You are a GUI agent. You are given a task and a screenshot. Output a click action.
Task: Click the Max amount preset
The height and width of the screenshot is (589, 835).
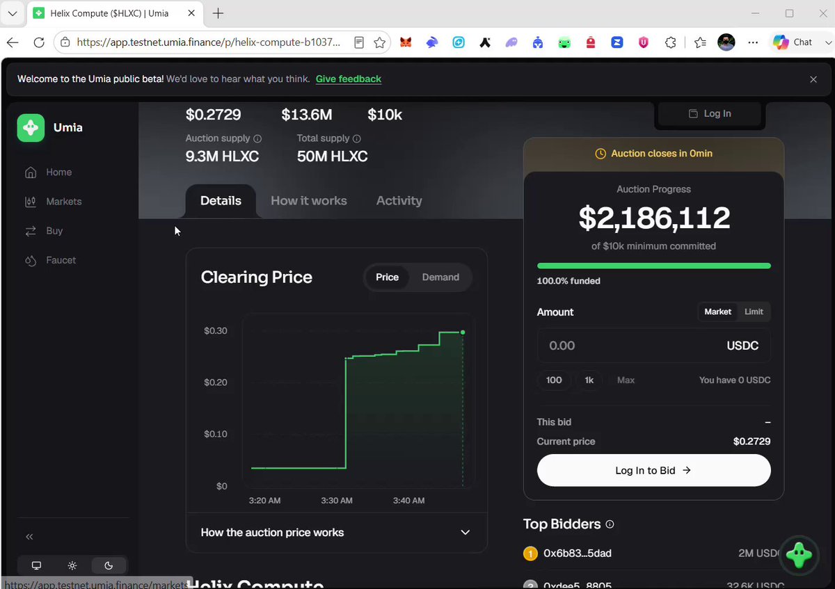click(x=626, y=380)
